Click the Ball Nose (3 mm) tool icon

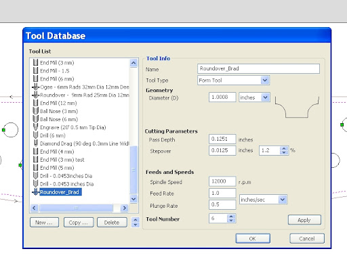[x=35, y=111]
